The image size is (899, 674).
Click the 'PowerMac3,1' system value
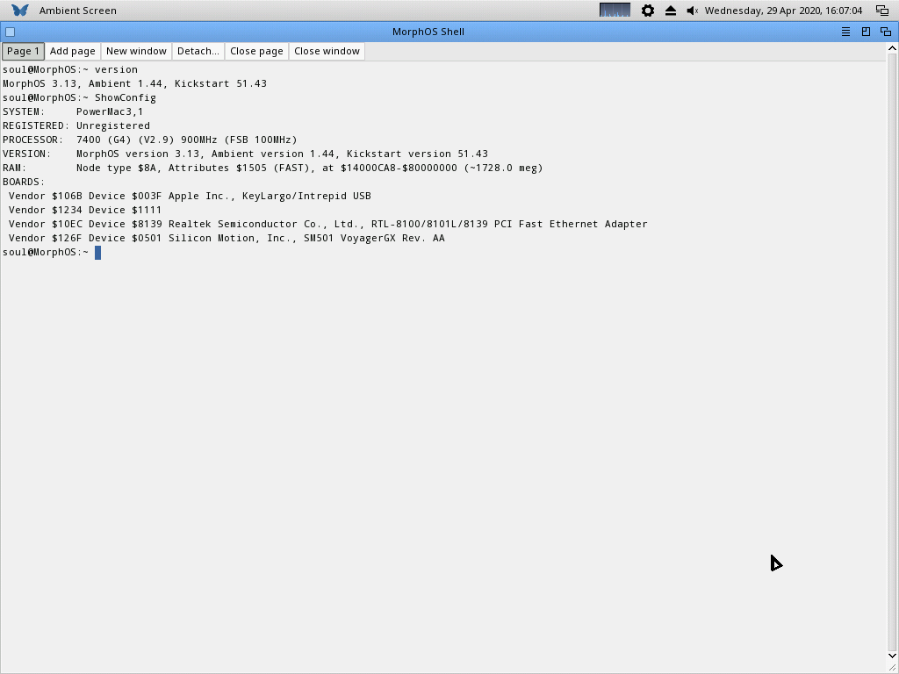click(110, 111)
